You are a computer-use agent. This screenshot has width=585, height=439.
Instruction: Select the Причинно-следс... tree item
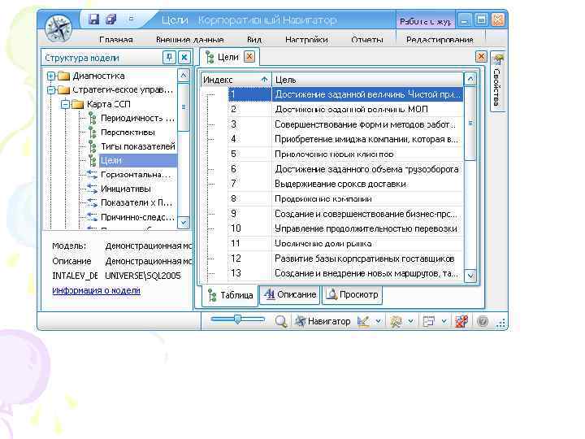tap(137, 217)
